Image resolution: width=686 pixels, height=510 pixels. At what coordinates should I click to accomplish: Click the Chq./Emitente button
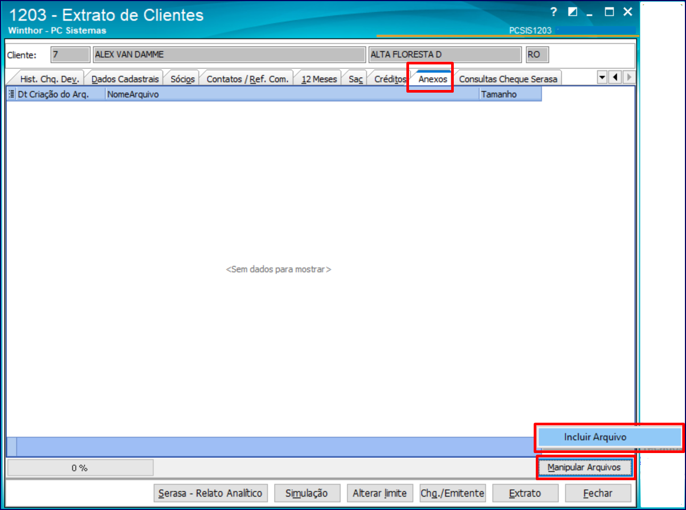tap(453, 493)
